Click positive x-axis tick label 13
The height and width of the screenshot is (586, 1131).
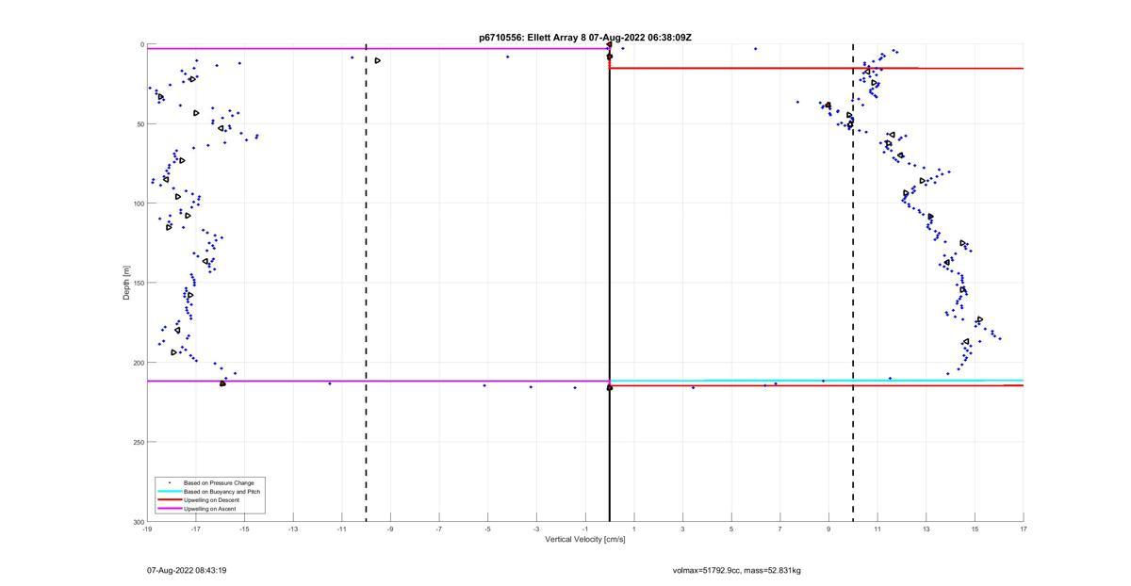(926, 529)
